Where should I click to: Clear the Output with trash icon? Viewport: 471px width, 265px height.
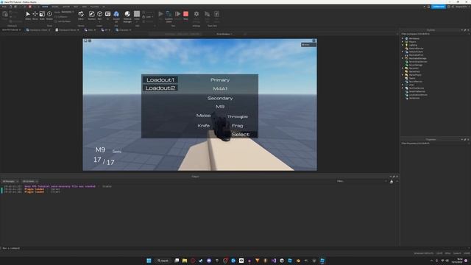pyautogui.click(x=392, y=182)
